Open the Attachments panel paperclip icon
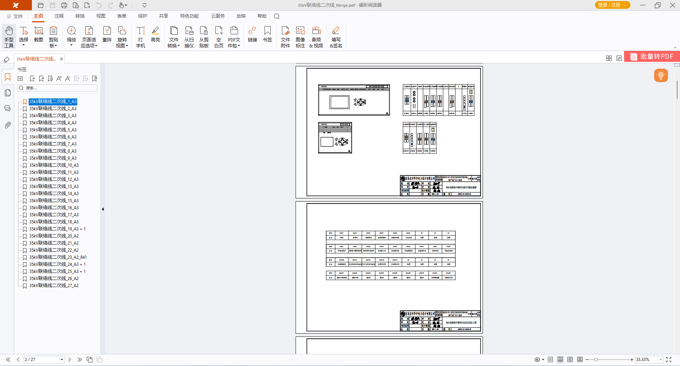 coord(7,125)
